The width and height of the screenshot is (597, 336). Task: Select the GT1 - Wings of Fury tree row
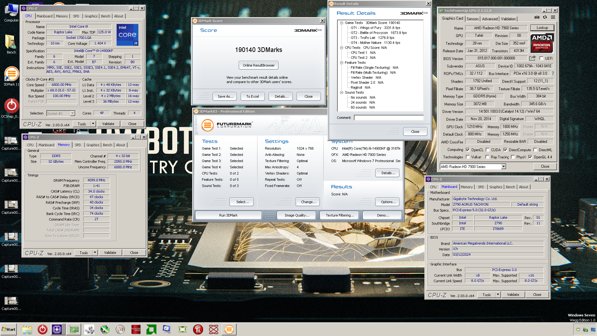(375, 28)
